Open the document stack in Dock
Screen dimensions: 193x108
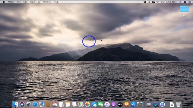pos(172,104)
